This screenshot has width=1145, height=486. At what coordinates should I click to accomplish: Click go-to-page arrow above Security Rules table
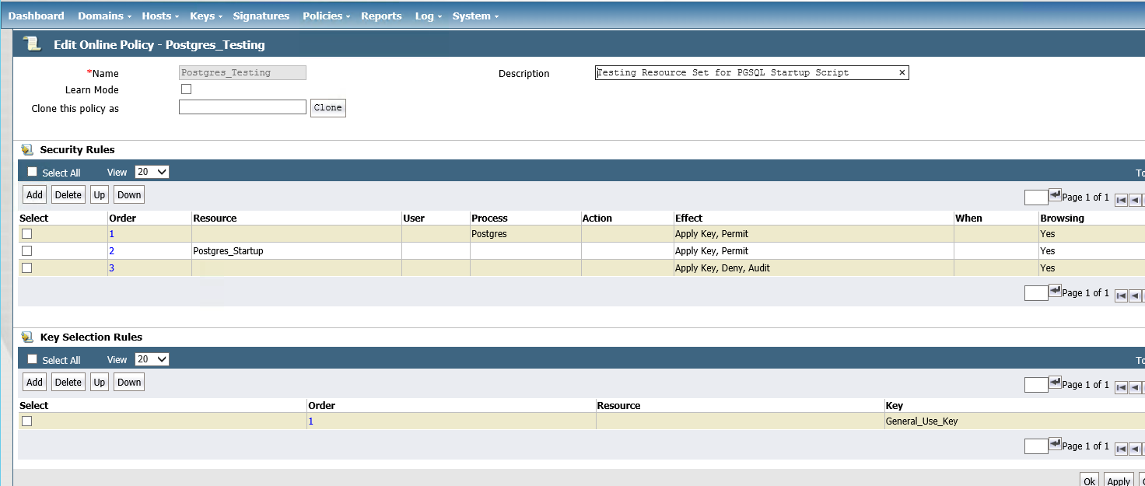1055,195
